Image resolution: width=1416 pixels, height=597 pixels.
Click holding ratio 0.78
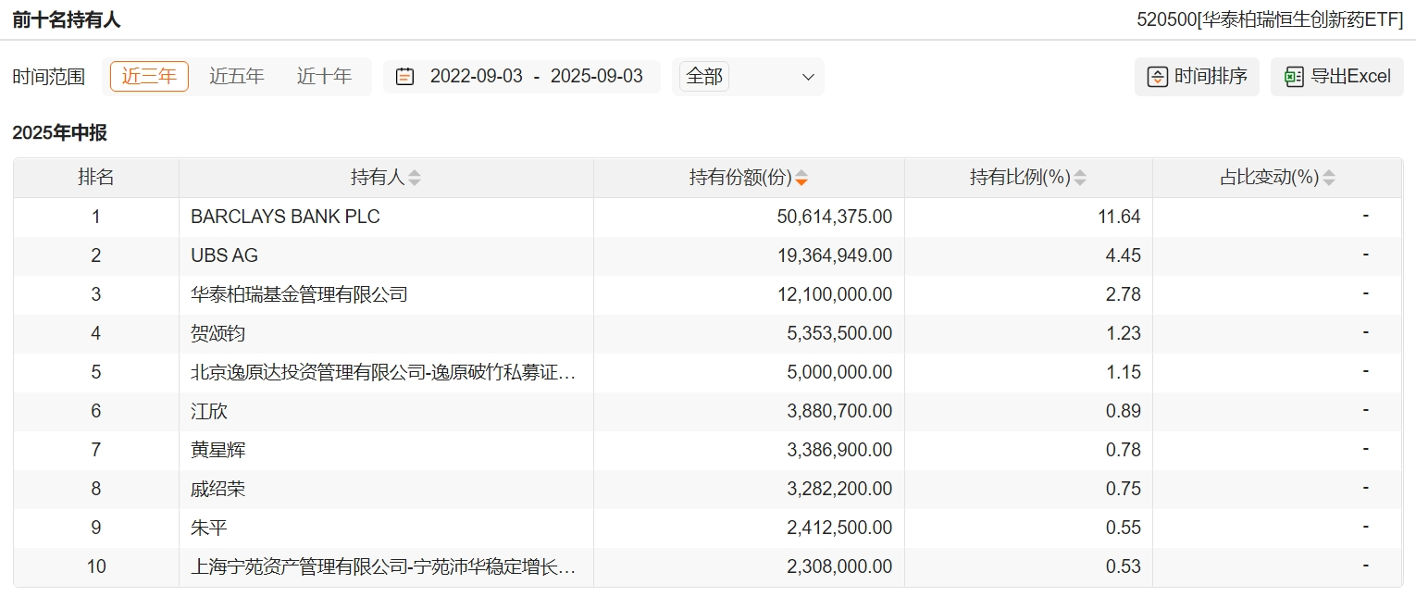[x=1124, y=450]
